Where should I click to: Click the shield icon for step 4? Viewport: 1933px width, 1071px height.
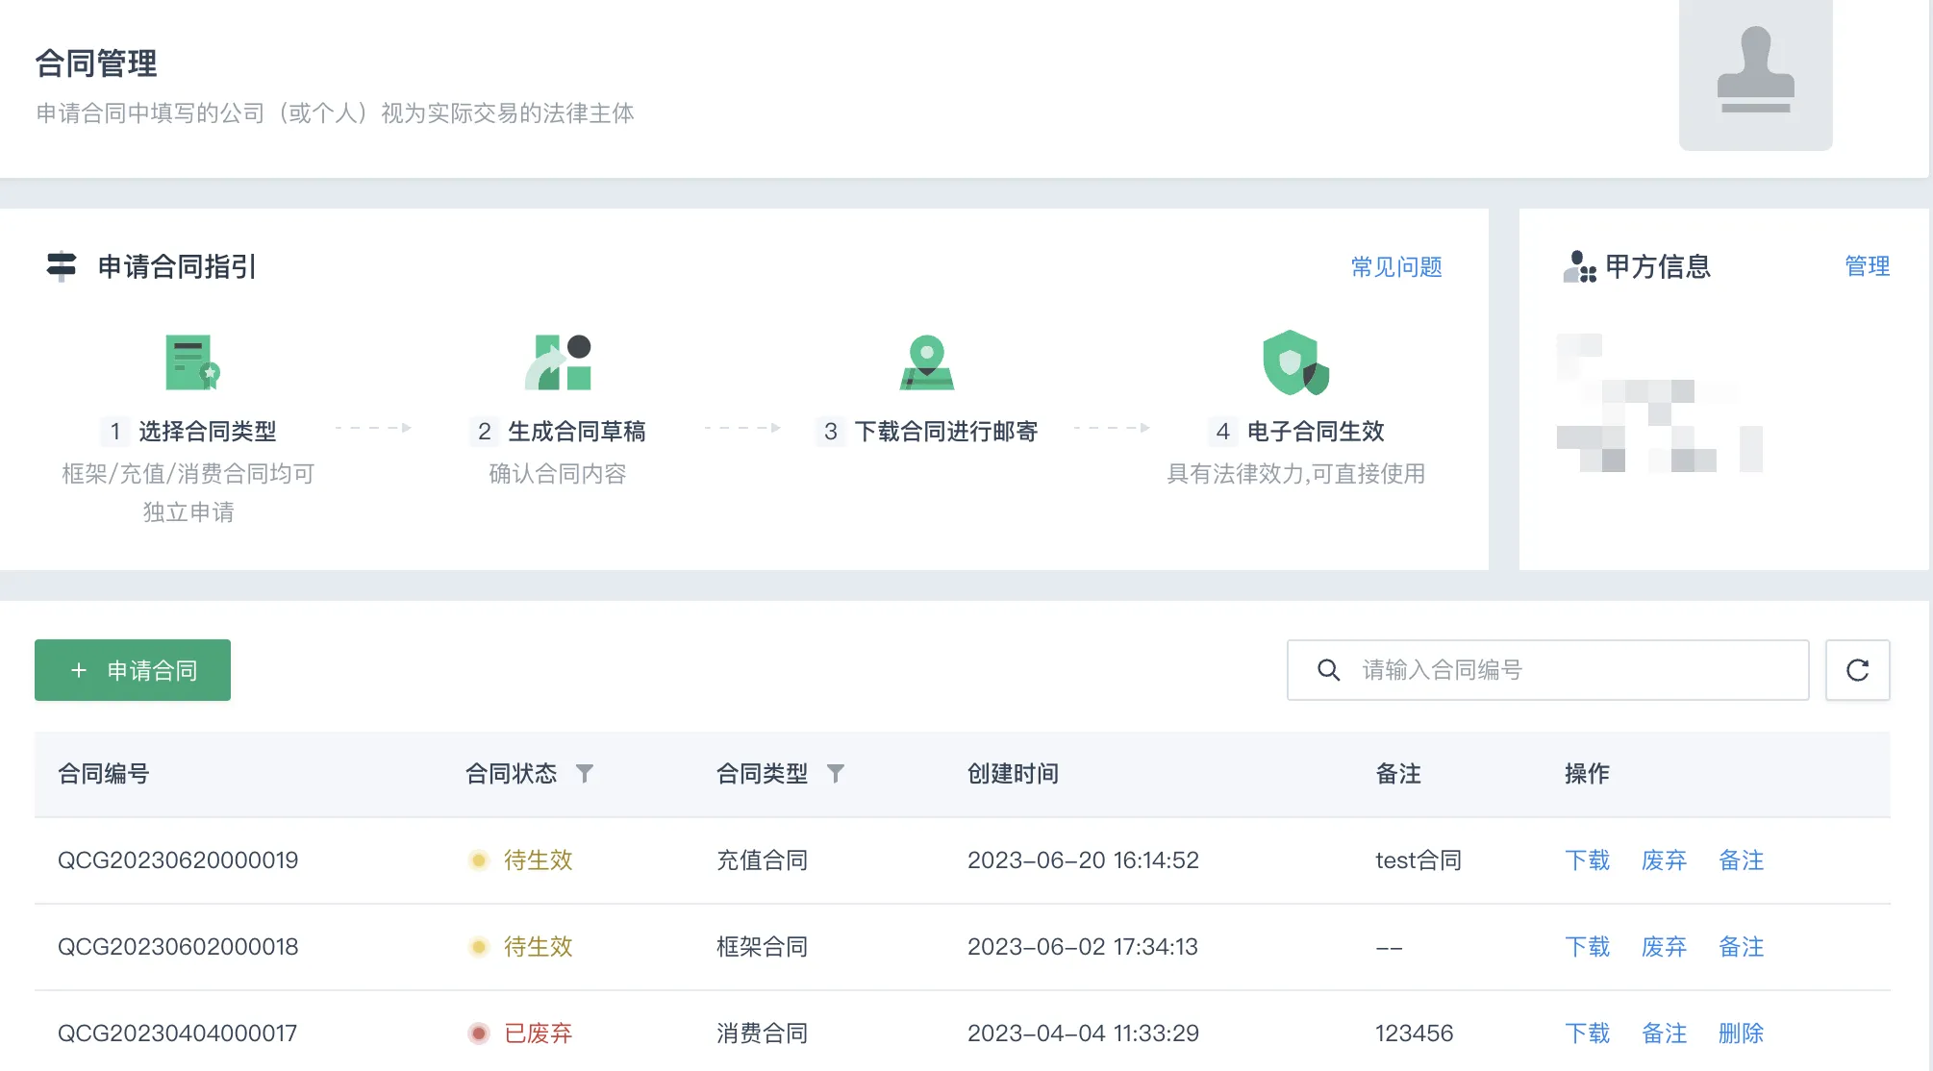pos(1295,362)
